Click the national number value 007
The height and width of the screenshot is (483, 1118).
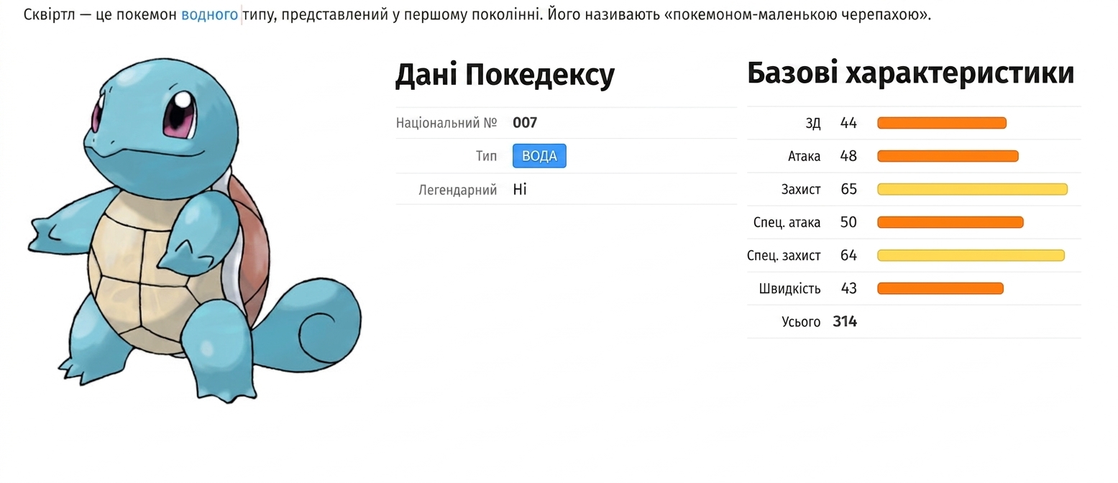click(x=525, y=123)
